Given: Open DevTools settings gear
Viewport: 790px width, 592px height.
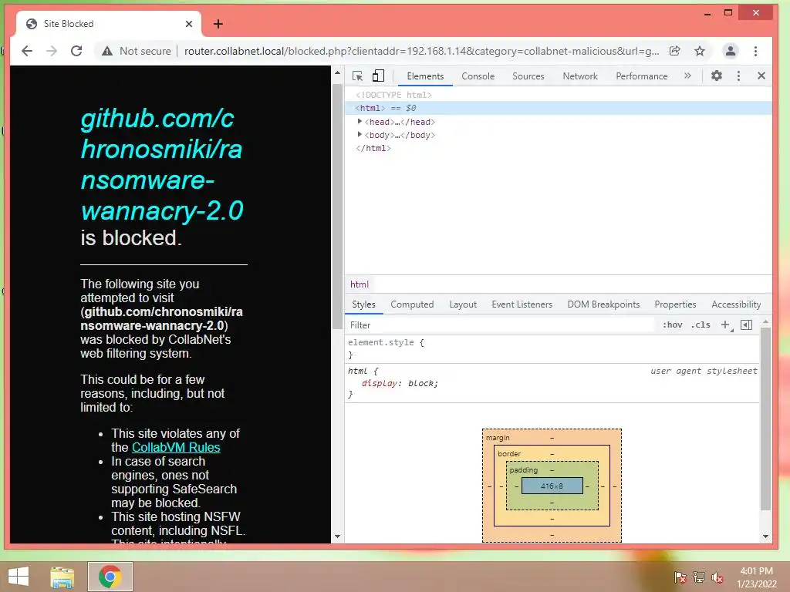Looking at the screenshot, I should click(717, 76).
